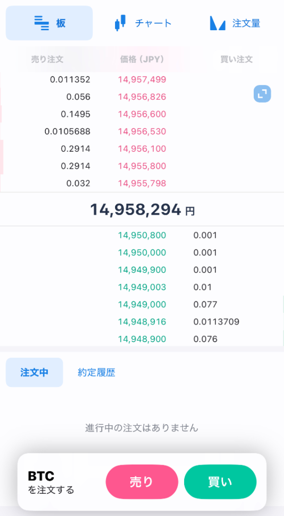Click the 買い注文 column header
The width and height of the screenshot is (284, 516).
(x=237, y=59)
